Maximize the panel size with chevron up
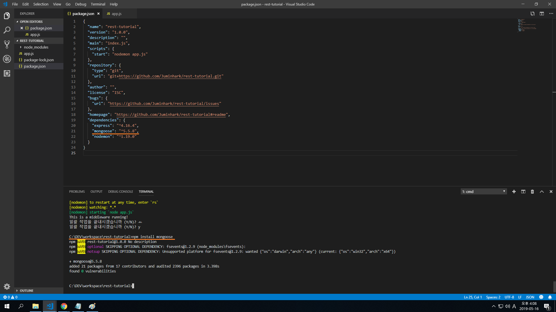556x312 pixels. click(542, 192)
